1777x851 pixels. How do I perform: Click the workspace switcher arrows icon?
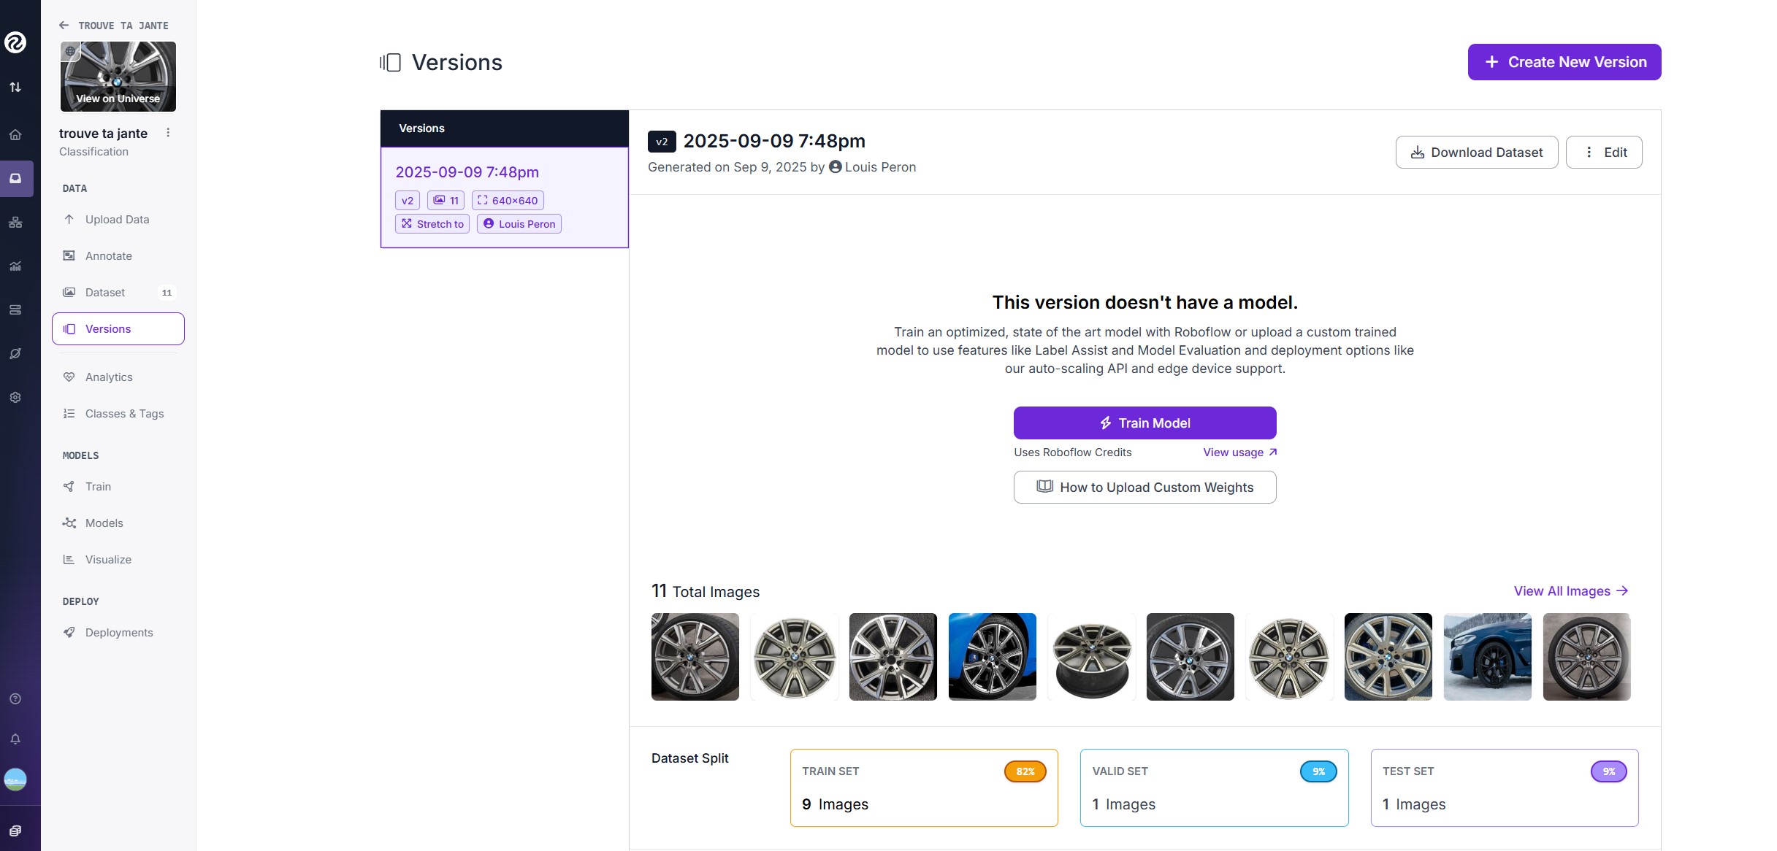point(15,88)
